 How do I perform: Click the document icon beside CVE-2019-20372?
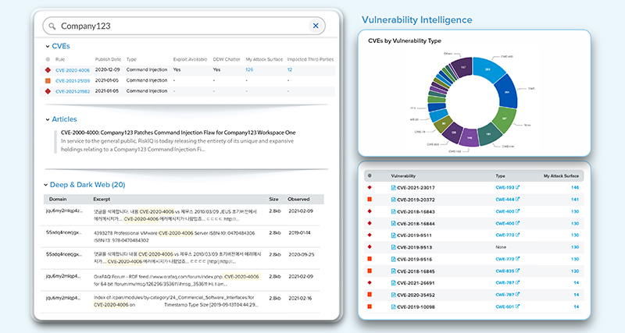coord(394,200)
